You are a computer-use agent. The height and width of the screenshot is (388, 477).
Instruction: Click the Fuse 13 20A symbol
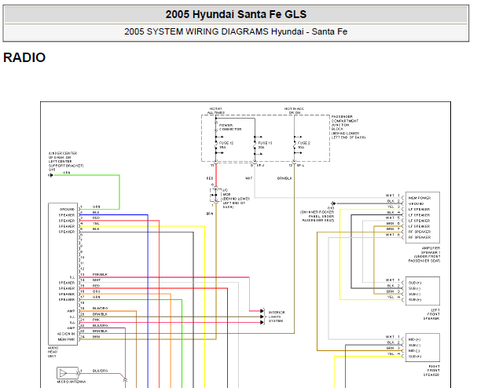[255, 145]
